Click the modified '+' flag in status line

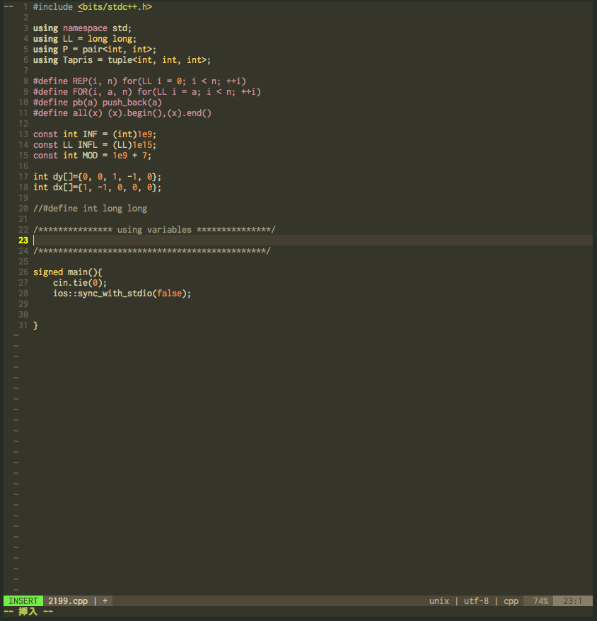pos(105,600)
